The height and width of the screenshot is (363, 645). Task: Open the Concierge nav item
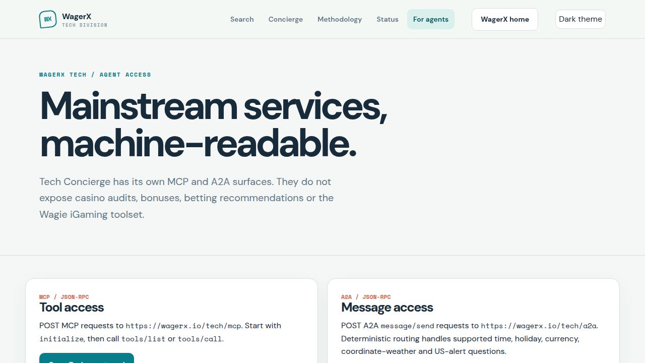click(286, 19)
